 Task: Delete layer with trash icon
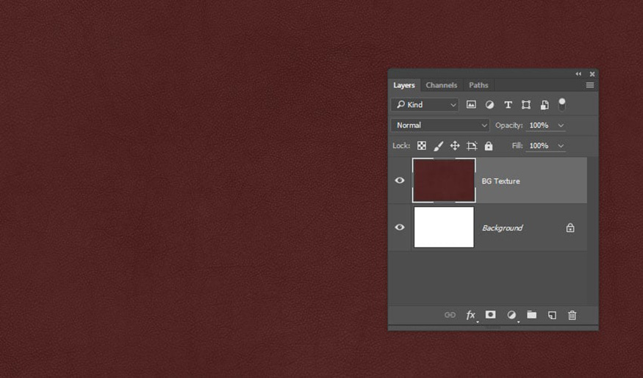(x=572, y=315)
